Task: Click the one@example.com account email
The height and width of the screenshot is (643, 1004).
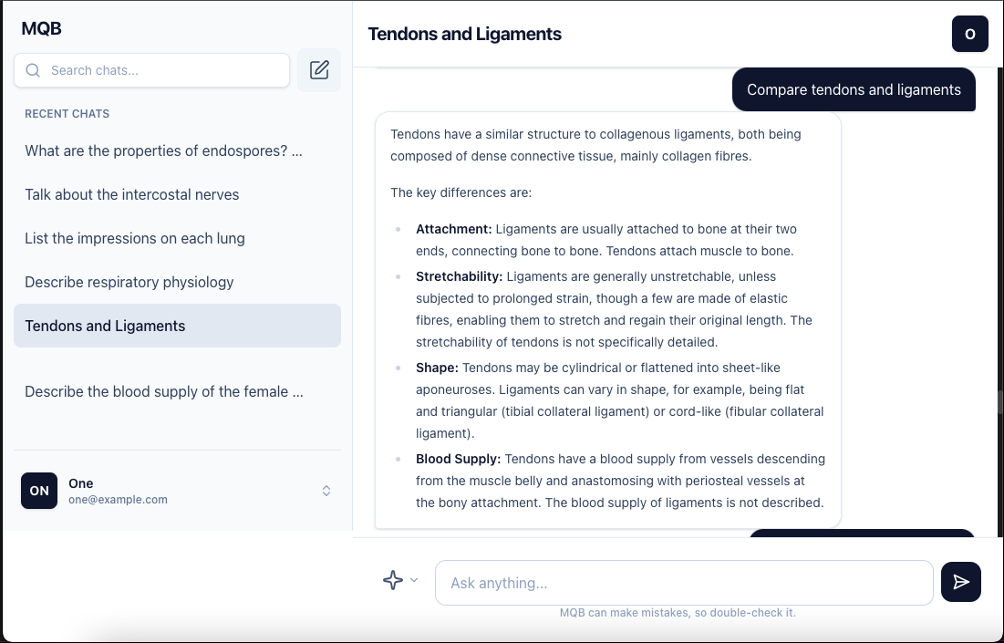Action: pos(118,500)
